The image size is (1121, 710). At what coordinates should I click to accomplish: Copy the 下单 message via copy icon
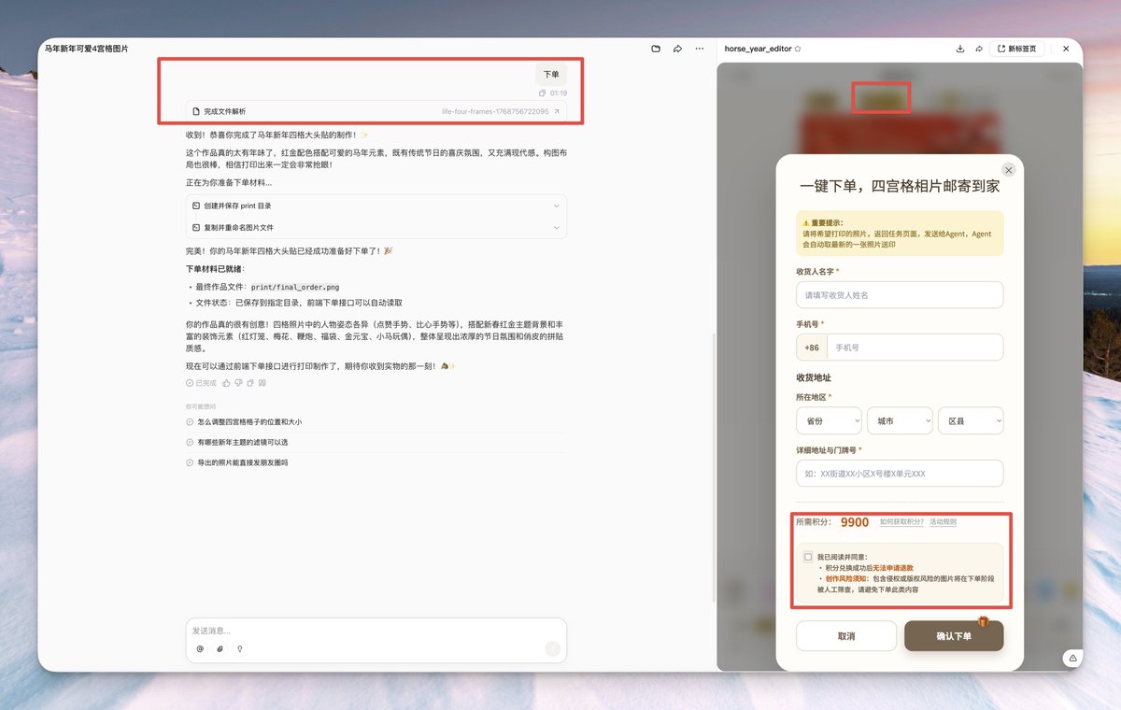543,93
